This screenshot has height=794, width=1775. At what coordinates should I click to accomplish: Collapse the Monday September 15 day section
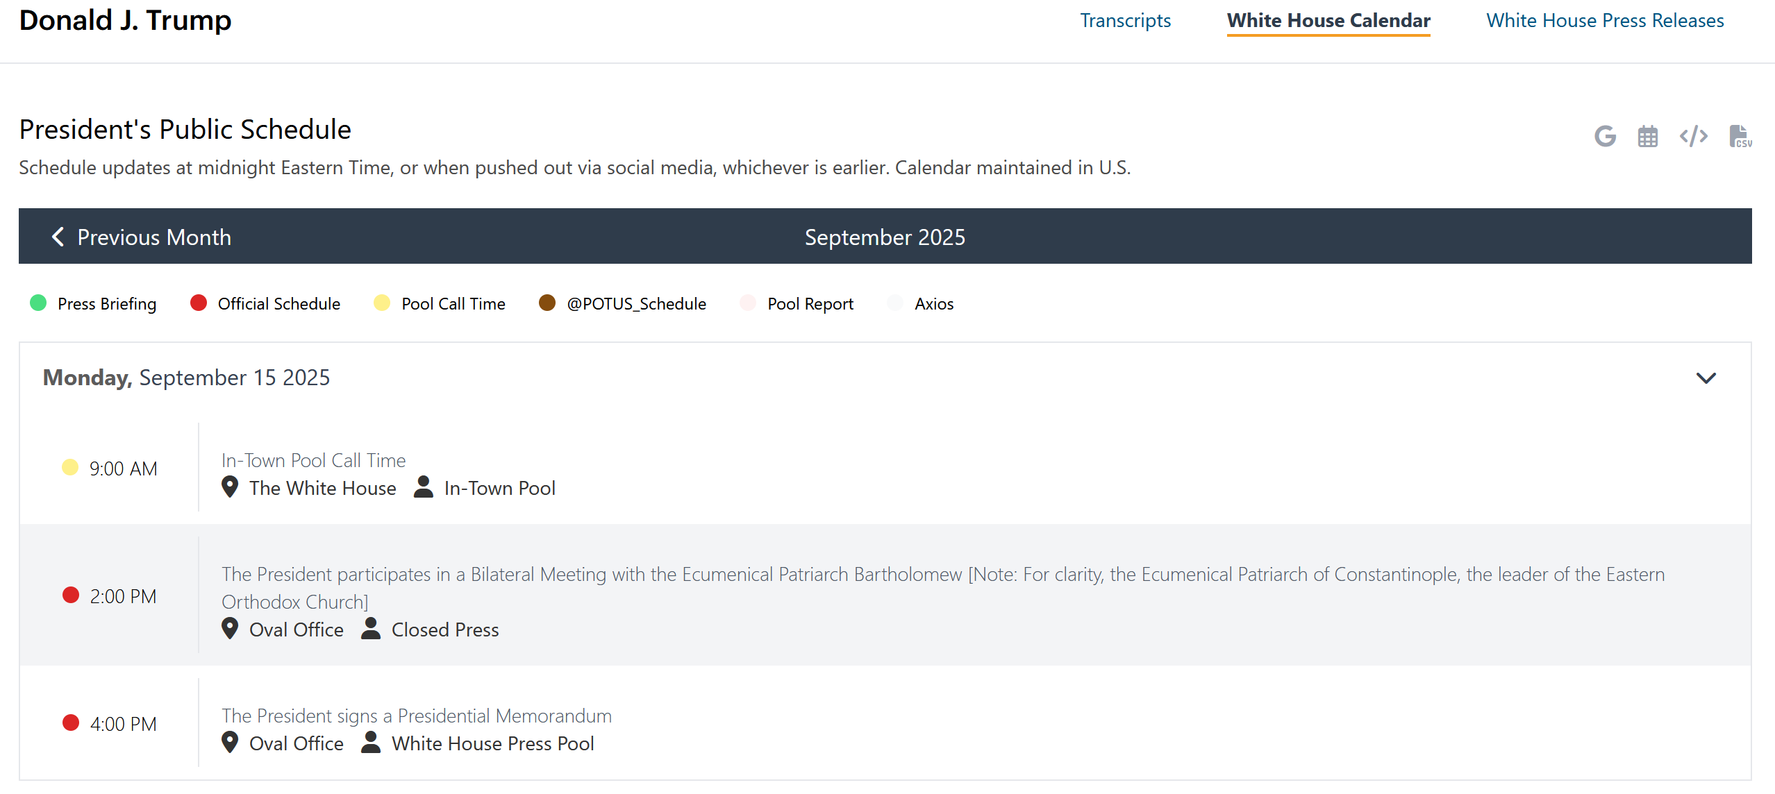point(1706,378)
